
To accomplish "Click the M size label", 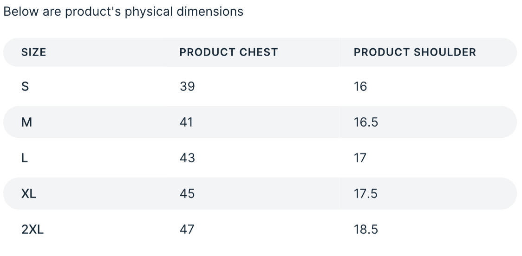I will [x=26, y=122].
